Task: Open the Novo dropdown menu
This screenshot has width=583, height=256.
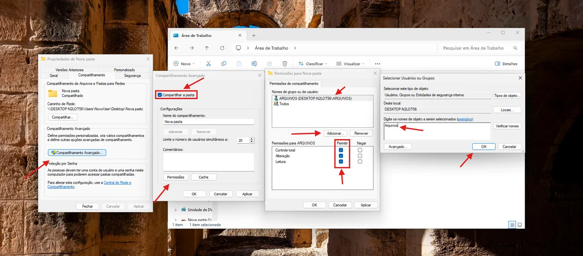Action: coord(184,64)
